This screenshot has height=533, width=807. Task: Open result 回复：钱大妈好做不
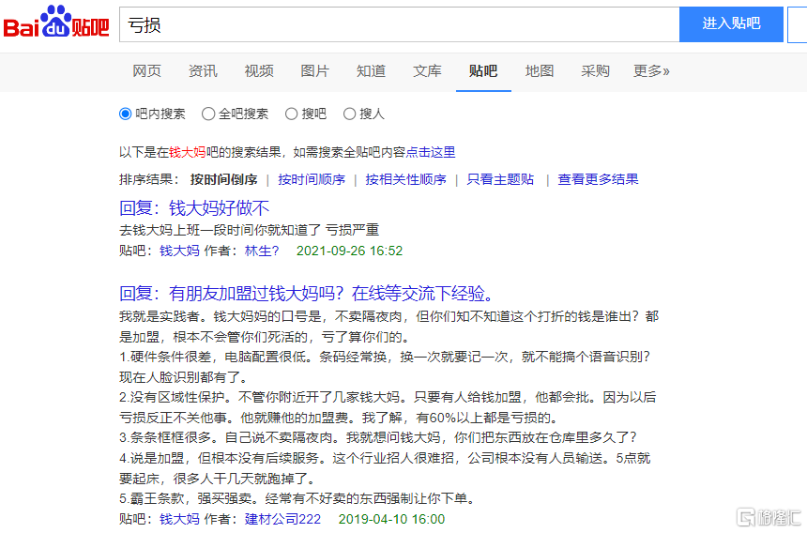(x=194, y=208)
